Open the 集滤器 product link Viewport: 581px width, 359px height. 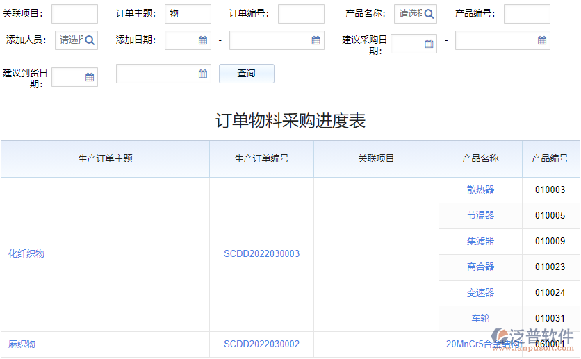pos(481,242)
